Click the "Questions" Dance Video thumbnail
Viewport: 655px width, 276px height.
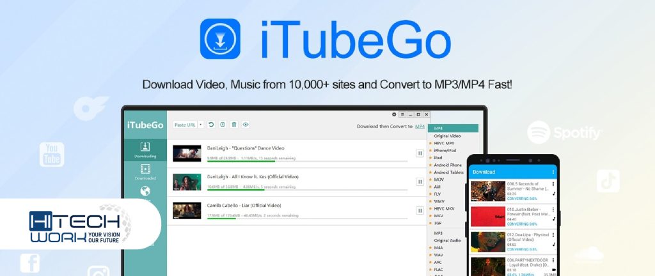[187, 153]
